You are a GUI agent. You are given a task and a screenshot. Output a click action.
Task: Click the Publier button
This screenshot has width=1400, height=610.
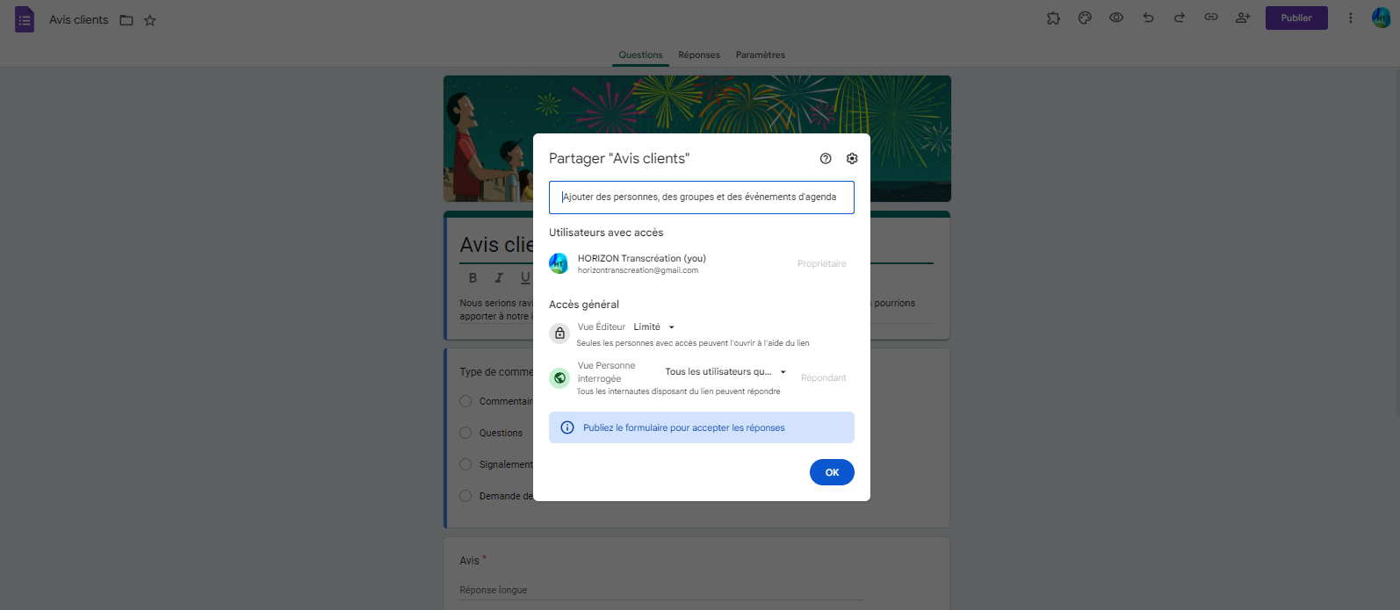(x=1296, y=18)
